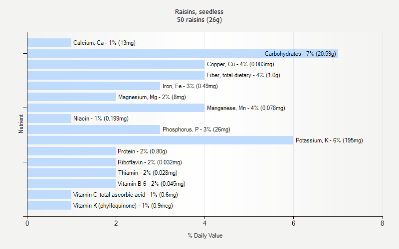Click the Magnesium, Mg - 2% (8mg) label

(x=152, y=97)
